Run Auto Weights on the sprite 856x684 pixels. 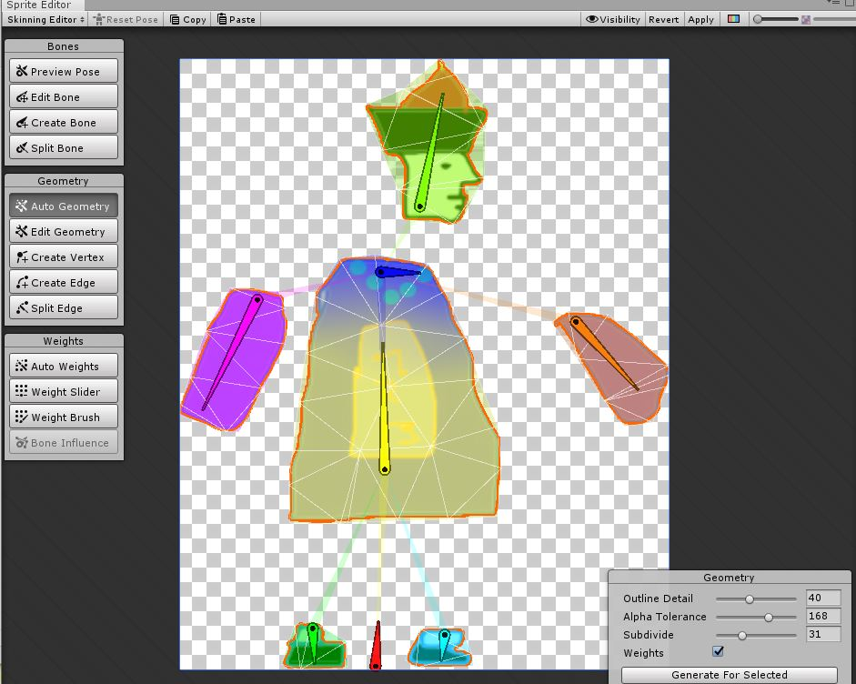(63, 366)
